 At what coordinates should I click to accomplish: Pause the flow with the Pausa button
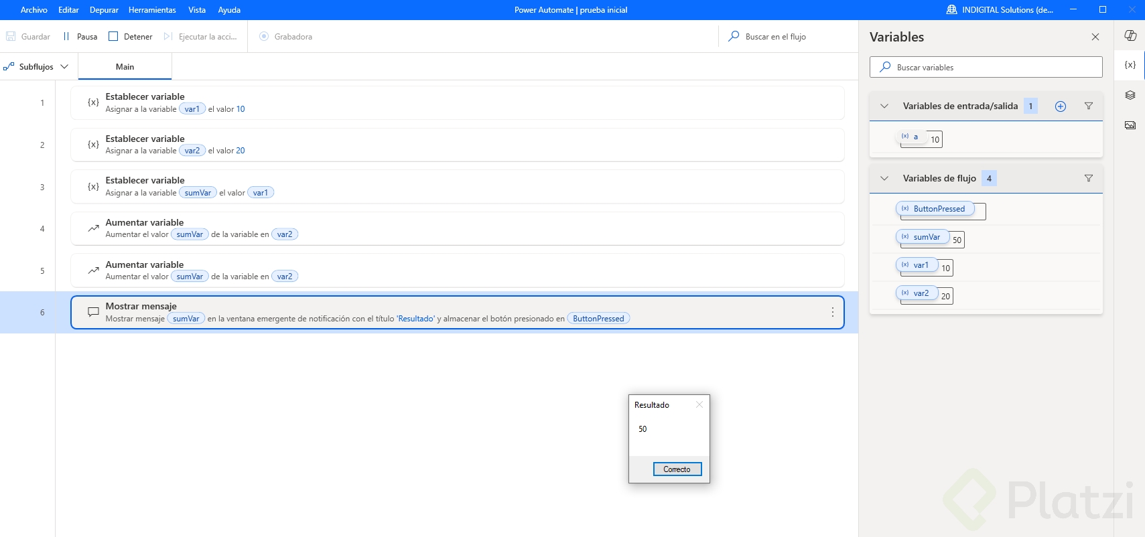point(80,36)
